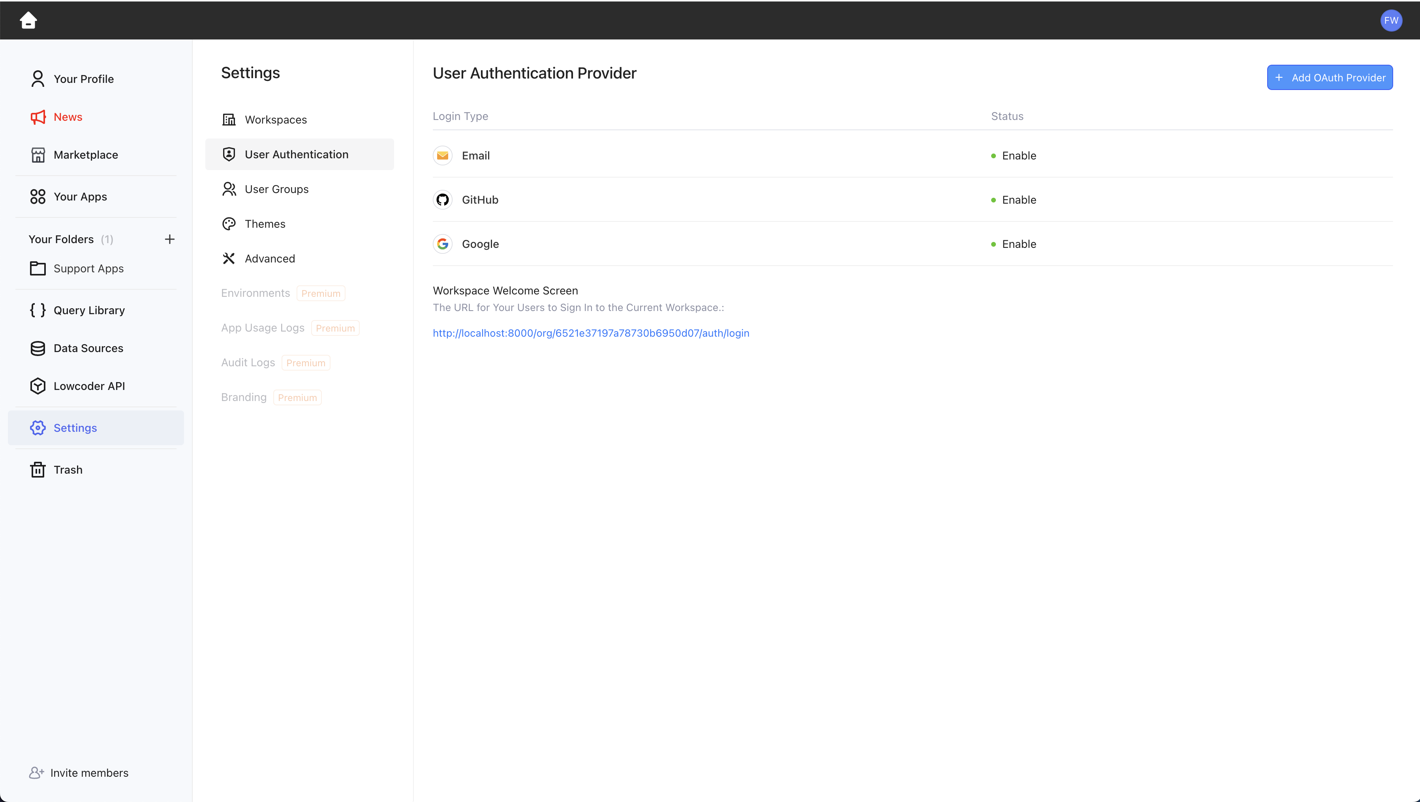Click Add OAuth Provider button
This screenshot has width=1420, height=802.
pos(1329,78)
